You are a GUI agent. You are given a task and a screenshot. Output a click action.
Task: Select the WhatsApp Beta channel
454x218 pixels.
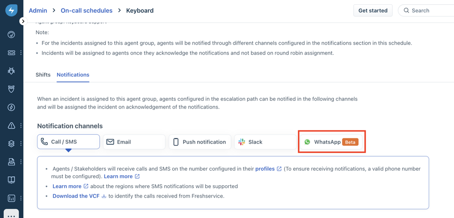331,142
